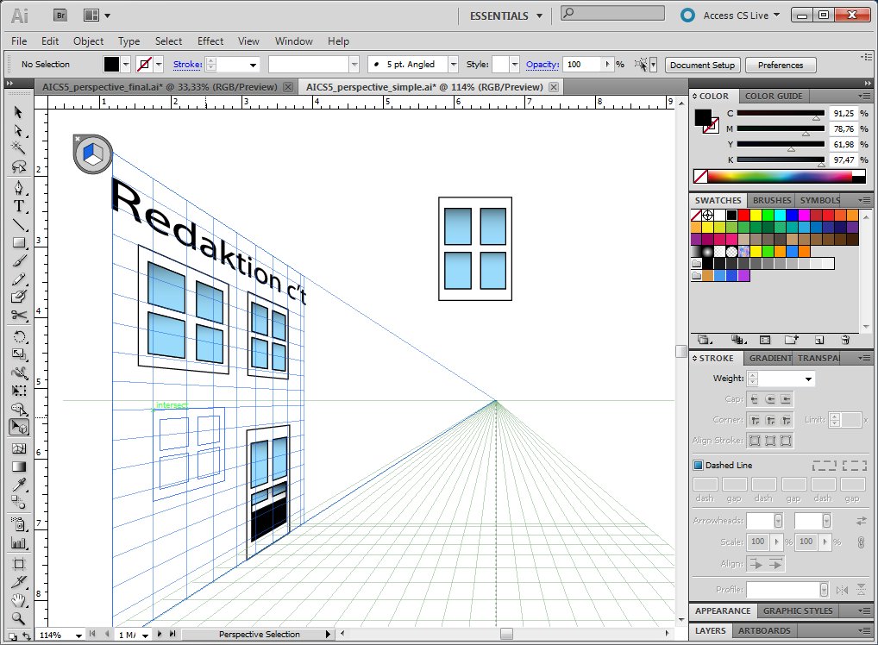Toggle the stroke link scale proportions icon
Viewport: 878px width, 645px height.
[x=860, y=542]
